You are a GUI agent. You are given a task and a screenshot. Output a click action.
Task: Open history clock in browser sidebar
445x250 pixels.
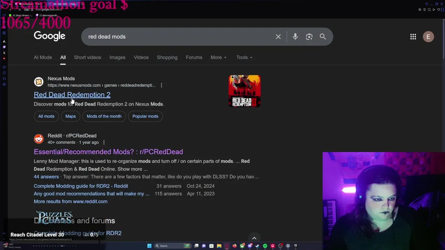point(4,73)
